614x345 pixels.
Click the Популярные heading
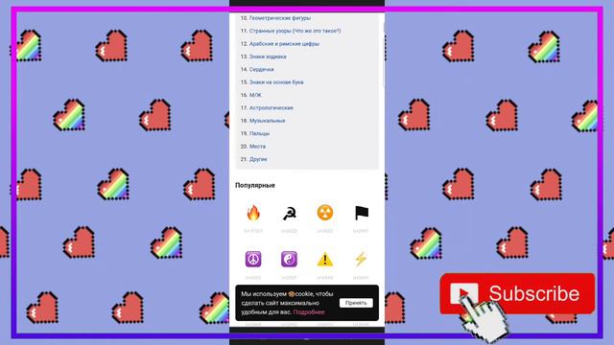255,185
